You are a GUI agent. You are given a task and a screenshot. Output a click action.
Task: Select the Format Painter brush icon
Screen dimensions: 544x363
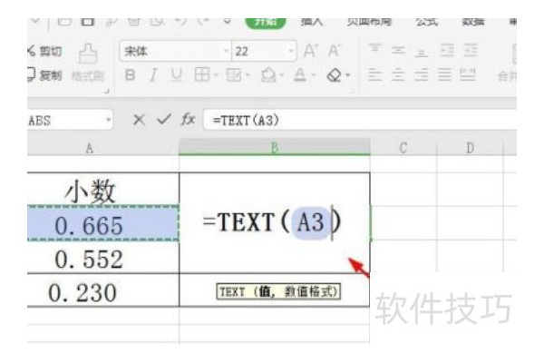[88, 54]
